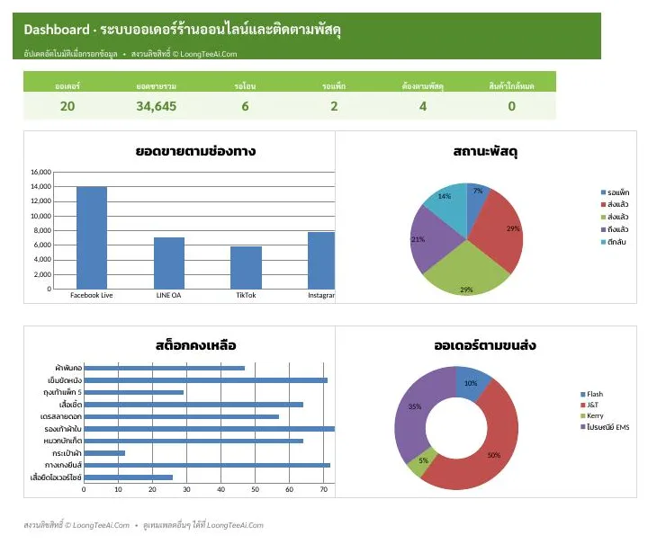Select the total sales value 34,645
The image size is (648, 544).
[x=157, y=106]
